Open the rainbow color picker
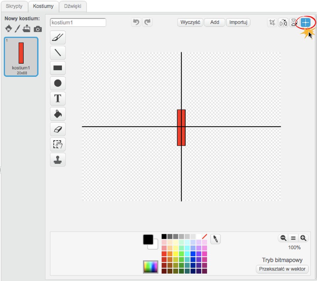 151,267
